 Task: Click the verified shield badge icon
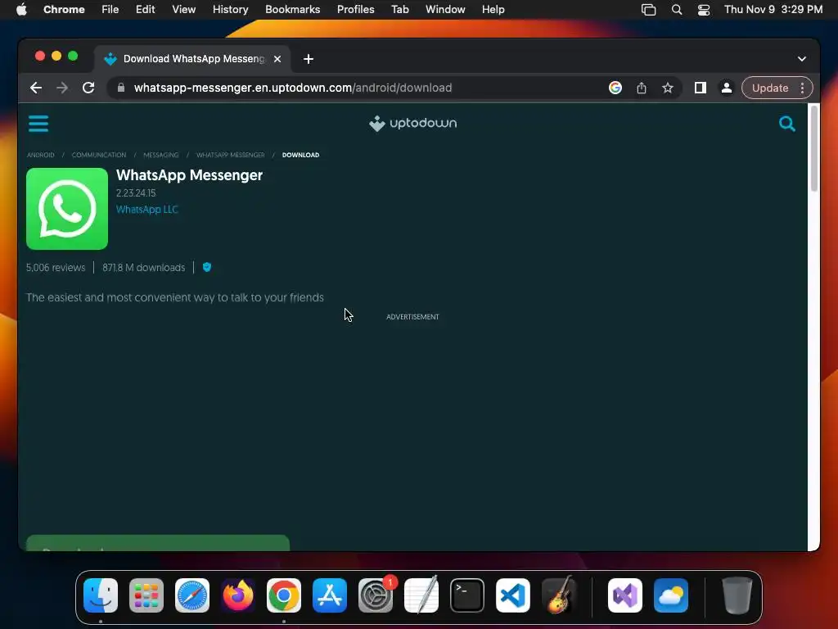point(207,267)
